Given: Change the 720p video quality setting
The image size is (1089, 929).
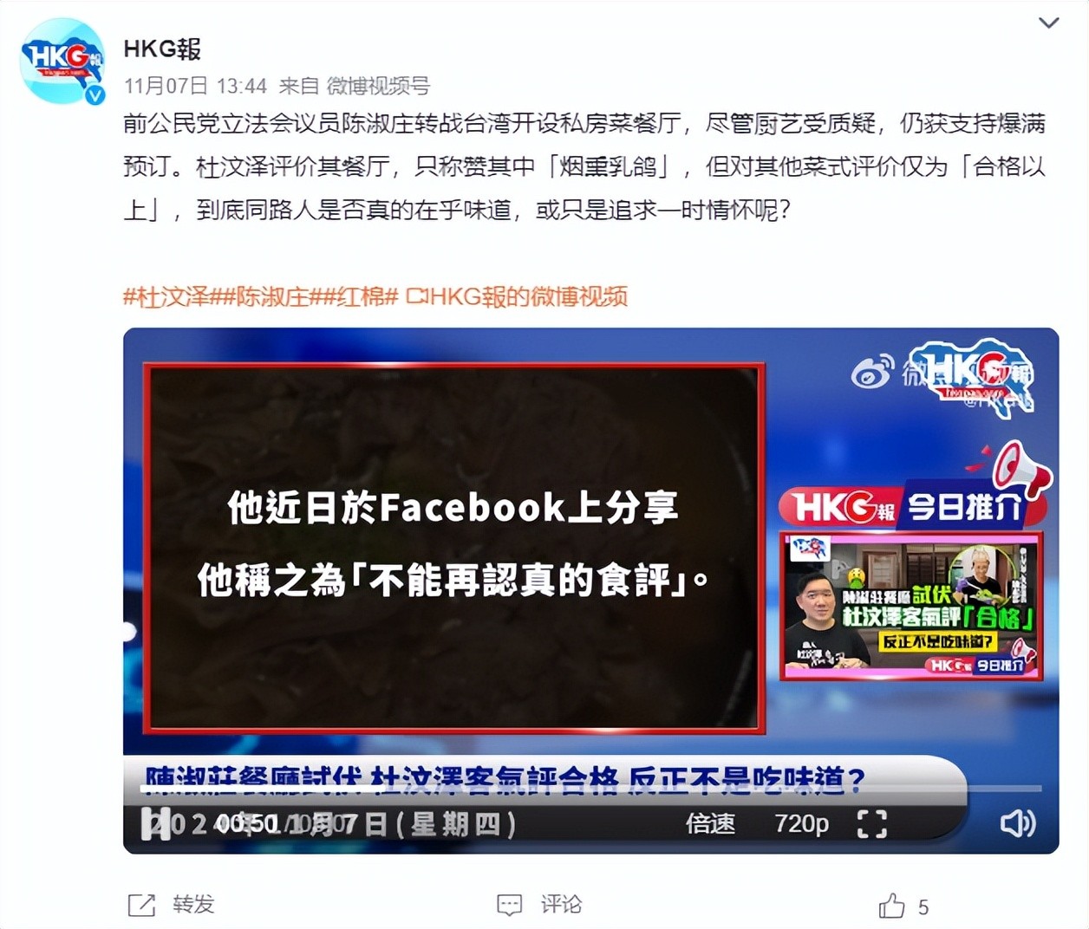Looking at the screenshot, I should (801, 823).
